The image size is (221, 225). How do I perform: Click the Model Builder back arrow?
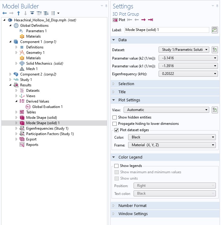pyautogui.click(x=5, y=13)
